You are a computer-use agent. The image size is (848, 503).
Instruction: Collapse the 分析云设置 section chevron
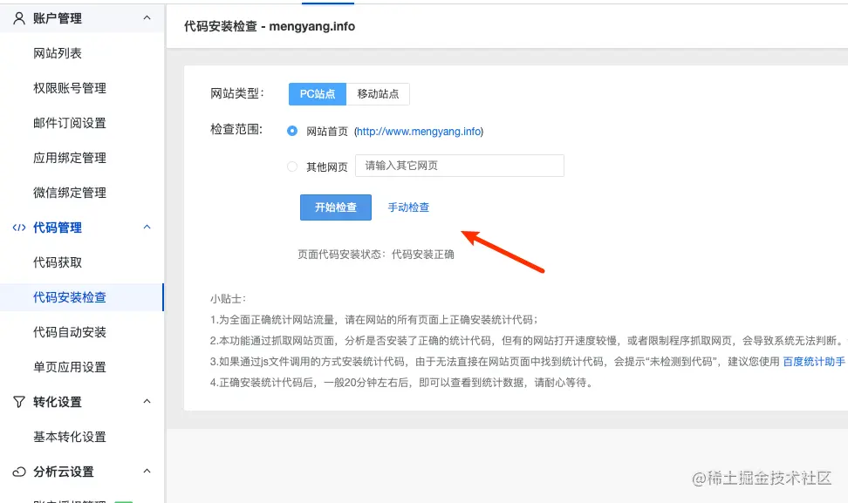[147, 471]
